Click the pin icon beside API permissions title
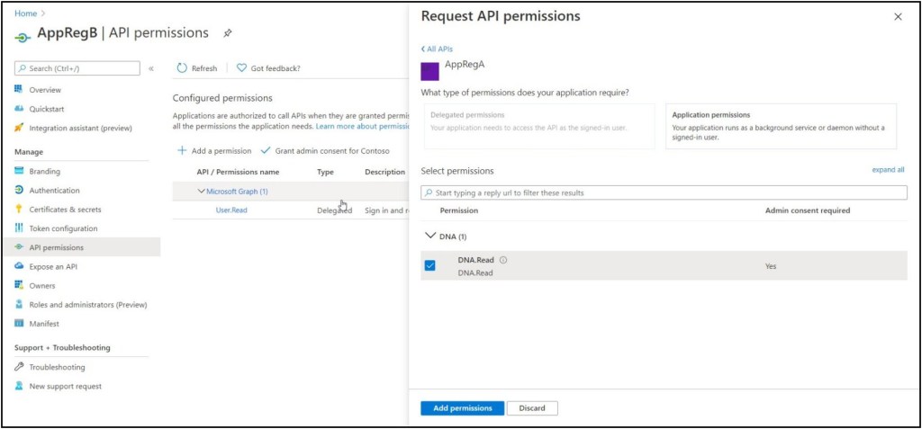Viewport: 922px width, 429px height. (x=228, y=33)
